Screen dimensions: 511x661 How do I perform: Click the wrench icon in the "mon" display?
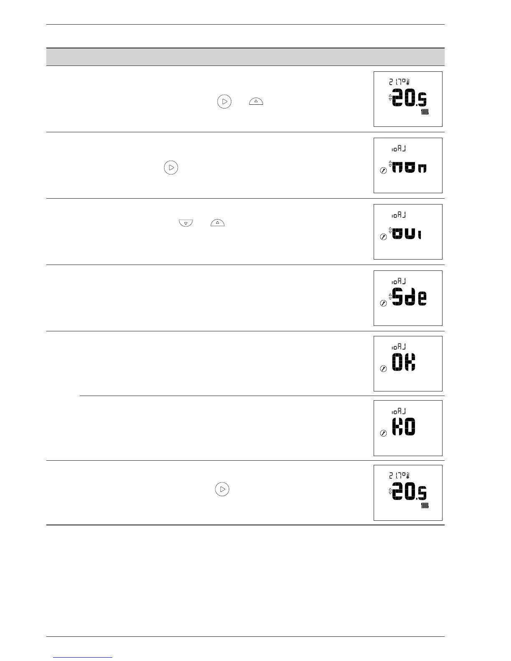[x=383, y=170]
